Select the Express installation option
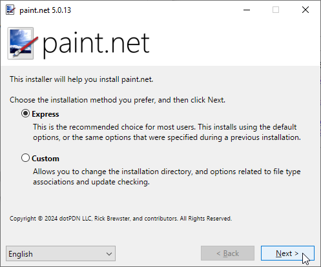 click(25, 114)
